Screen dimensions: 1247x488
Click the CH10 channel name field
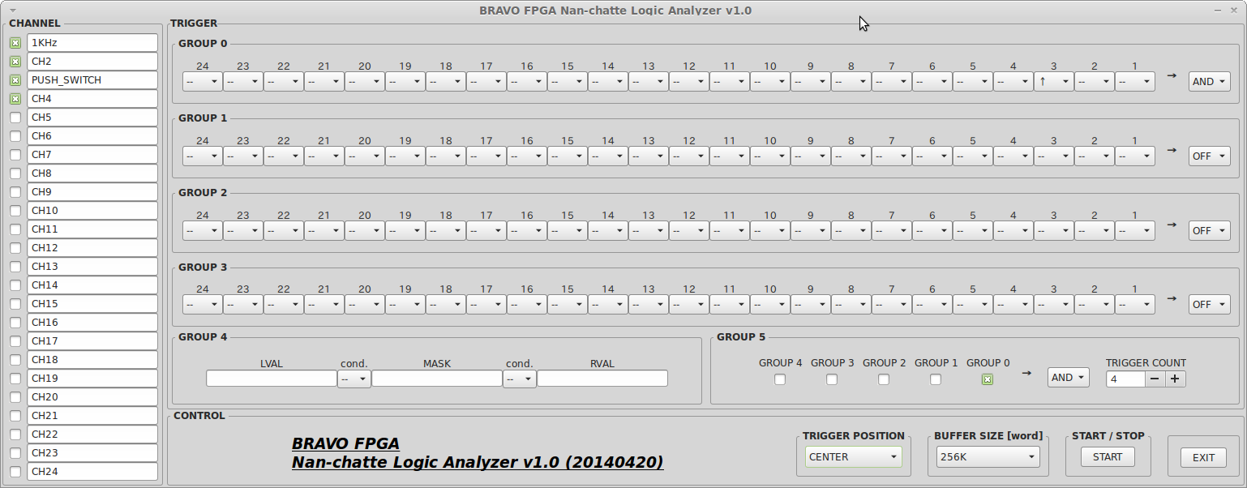tap(92, 210)
